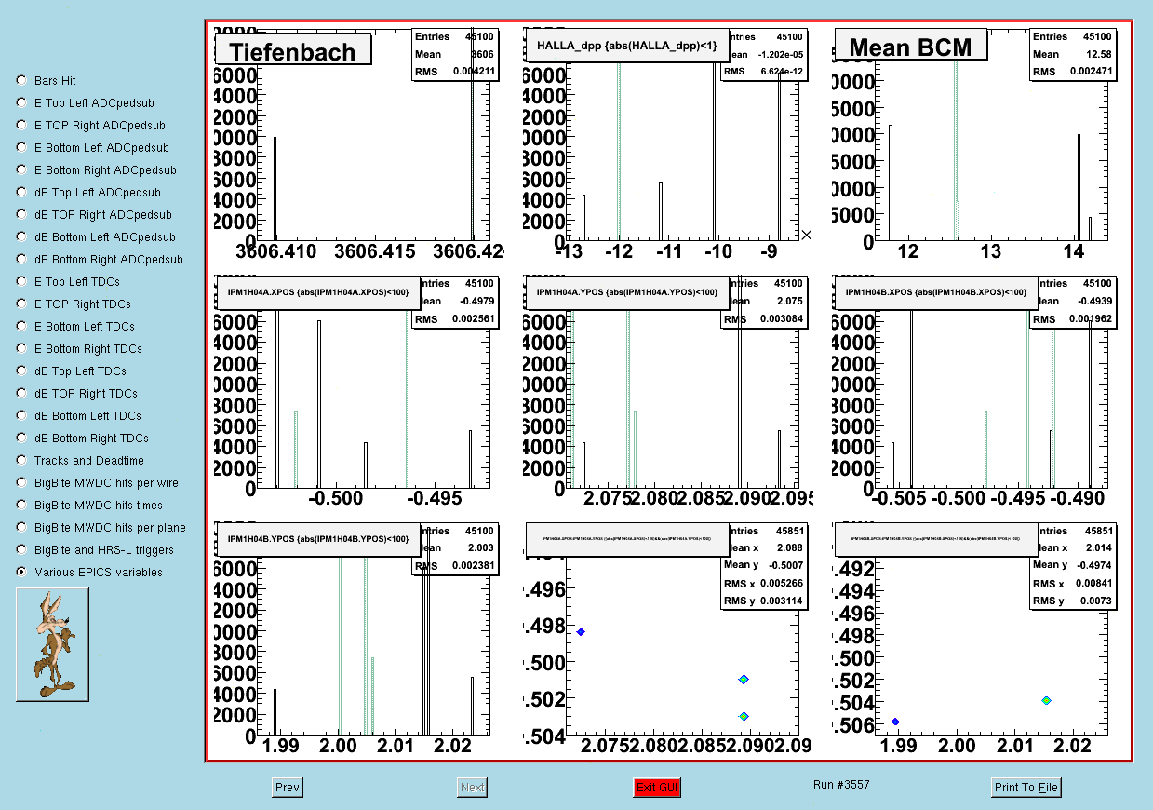Viewport: 1153px width, 810px height.
Task: Select dE TOP Right ADCpedsub option
Action: coord(21,215)
